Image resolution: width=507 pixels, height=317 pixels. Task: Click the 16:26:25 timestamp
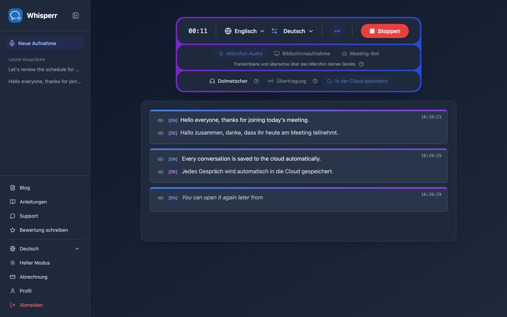431,156
